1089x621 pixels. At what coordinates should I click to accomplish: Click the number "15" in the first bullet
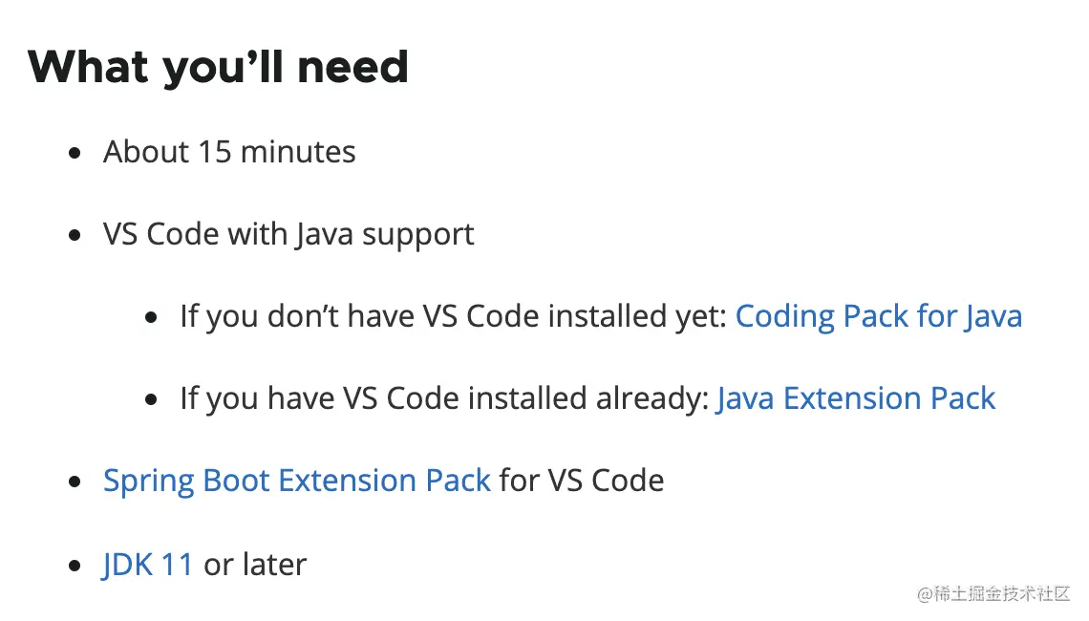214,152
